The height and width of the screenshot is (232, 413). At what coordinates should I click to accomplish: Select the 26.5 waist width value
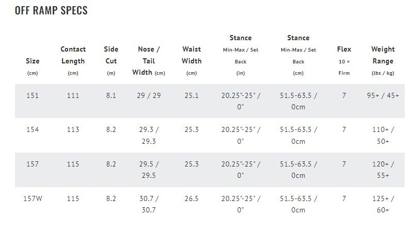tap(192, 198)
